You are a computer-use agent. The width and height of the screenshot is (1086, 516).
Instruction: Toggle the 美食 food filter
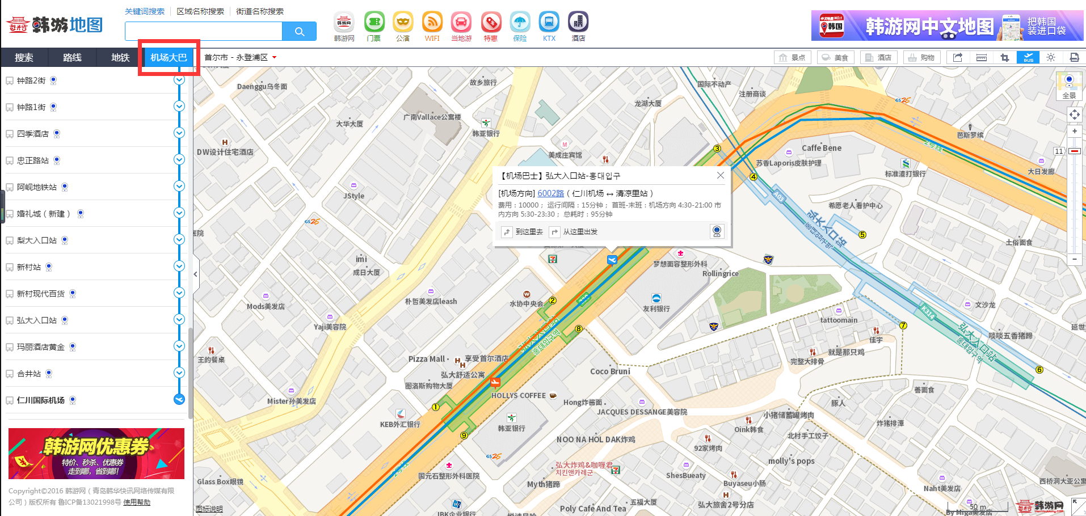click(x=835, y=57)
